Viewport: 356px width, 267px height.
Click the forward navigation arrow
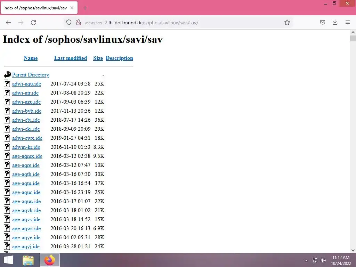click(x=21, y=23)
